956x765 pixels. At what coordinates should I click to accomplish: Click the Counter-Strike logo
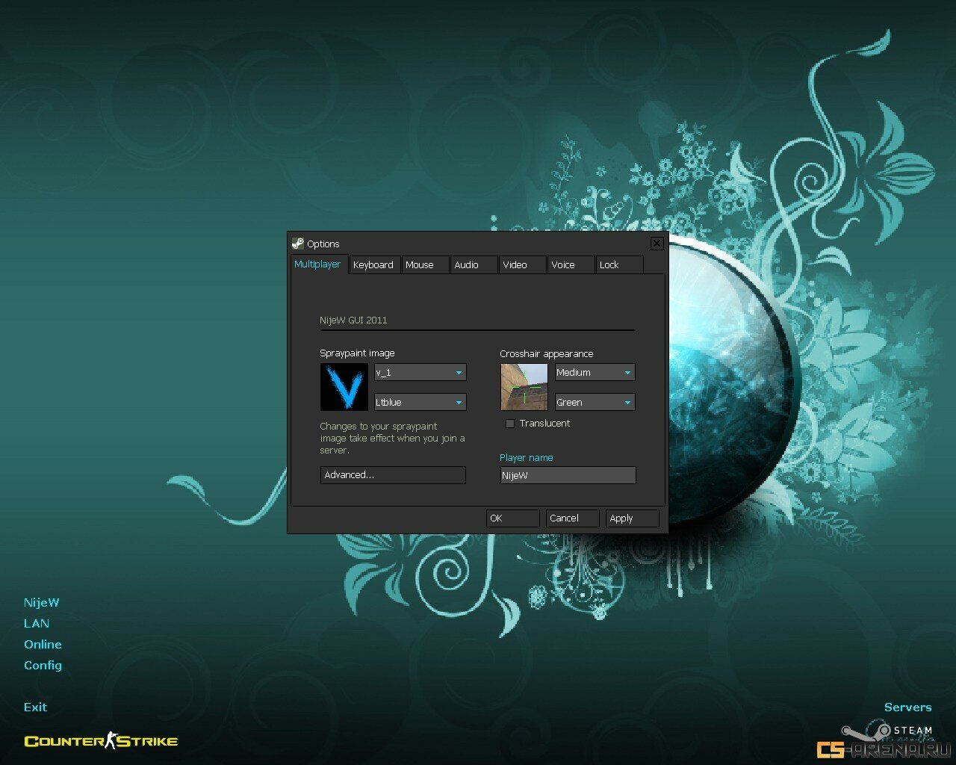(101, 741)
